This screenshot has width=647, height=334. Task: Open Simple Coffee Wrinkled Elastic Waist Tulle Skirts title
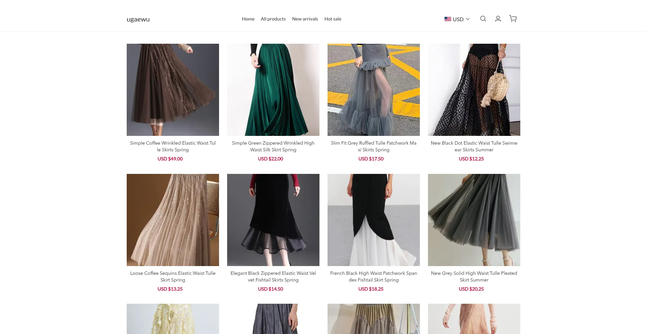pos(173,146)
